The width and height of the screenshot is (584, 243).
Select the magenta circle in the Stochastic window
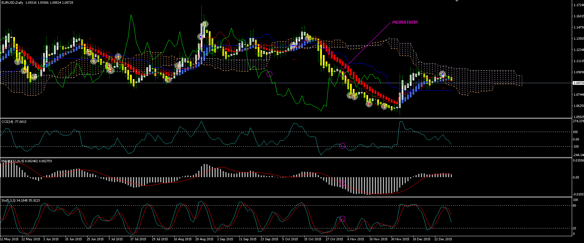(342, 219)
